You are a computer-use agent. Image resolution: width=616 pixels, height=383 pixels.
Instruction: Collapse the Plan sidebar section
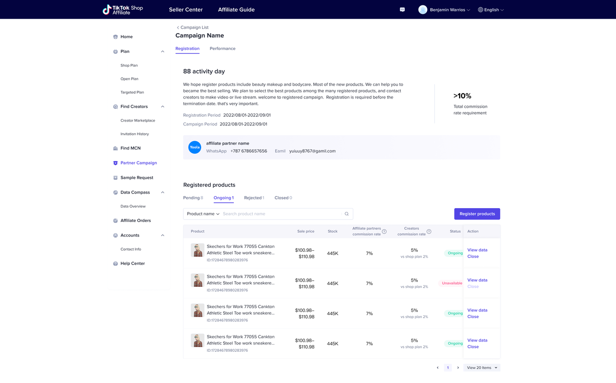163,51
